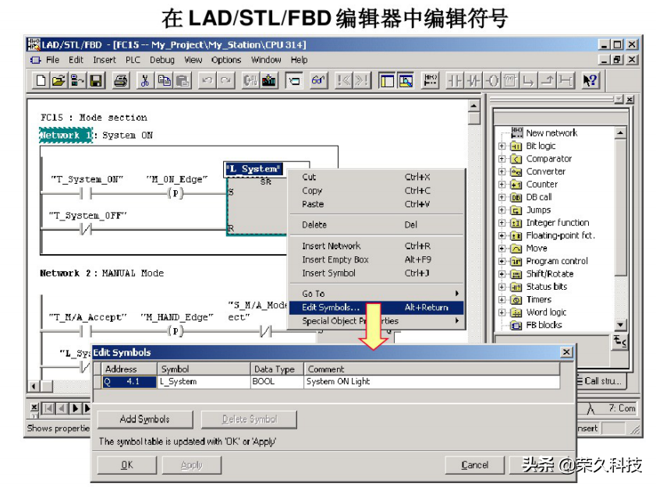This screenshot has height=487, width=656.
Task: Click the normally open contact icon
Action: click(x=455, y=80)
